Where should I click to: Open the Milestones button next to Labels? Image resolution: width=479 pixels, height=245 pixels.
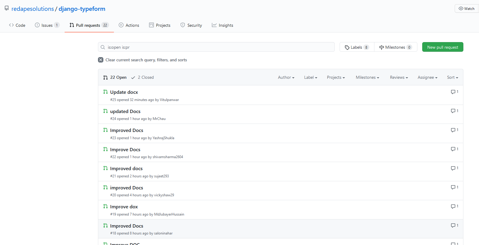396,47
